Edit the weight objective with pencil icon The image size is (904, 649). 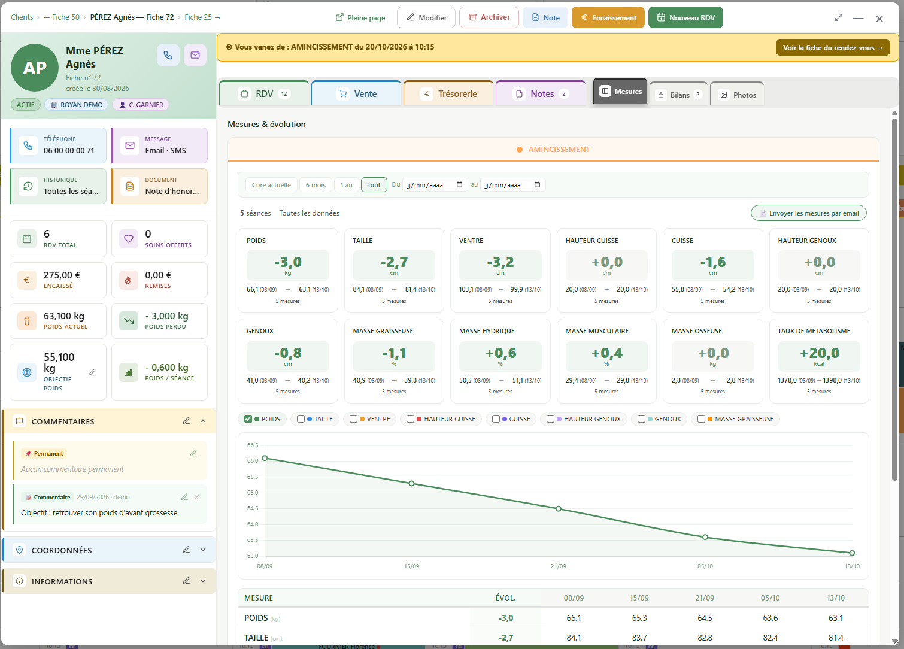[x=92, y=372]
